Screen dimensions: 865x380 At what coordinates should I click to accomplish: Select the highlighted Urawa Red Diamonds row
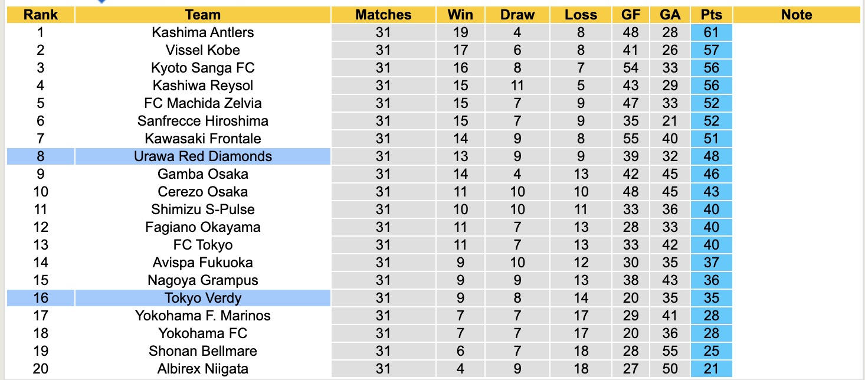[x=202, y=156]
